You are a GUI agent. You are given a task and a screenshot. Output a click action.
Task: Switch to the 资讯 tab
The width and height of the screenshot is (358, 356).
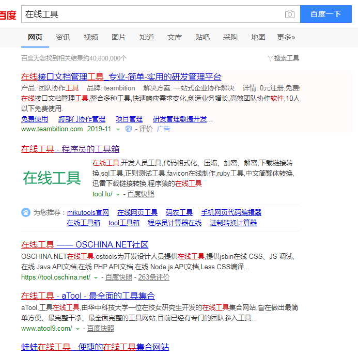(x=63, y=37)
